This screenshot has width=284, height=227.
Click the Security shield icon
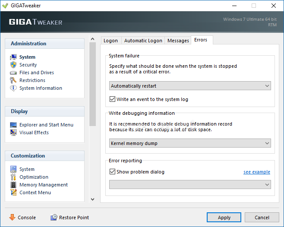click(x=13, y=65)
